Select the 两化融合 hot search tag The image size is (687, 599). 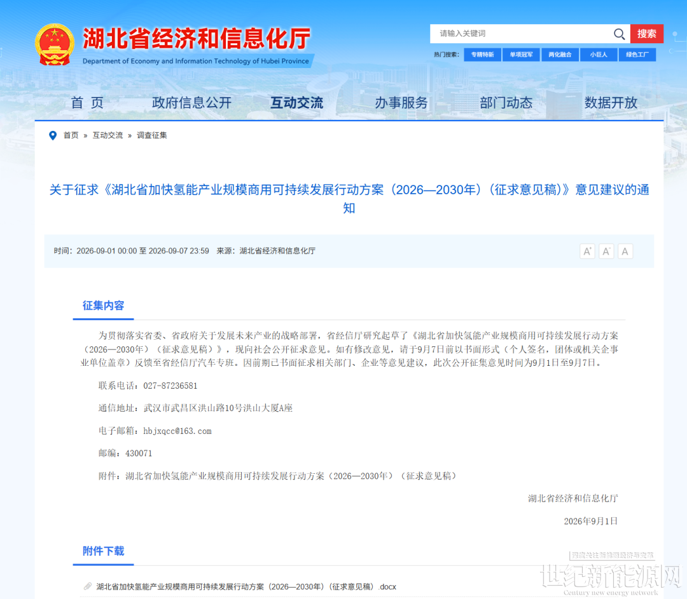point(560,55)
